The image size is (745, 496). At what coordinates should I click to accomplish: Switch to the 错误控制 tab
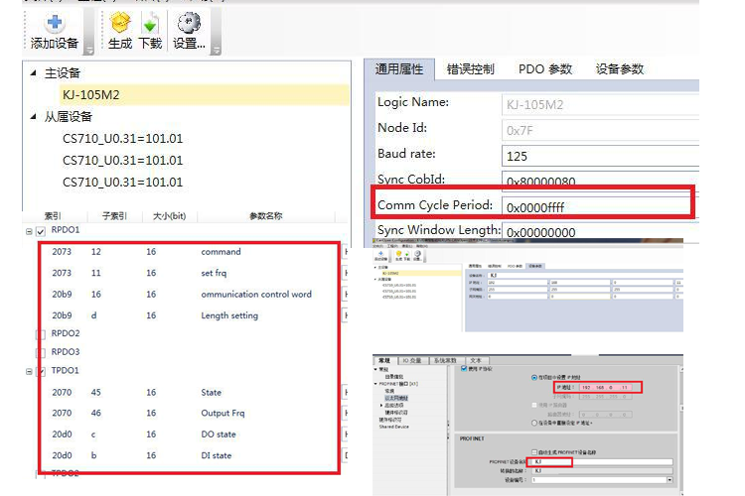[x=470, y=69]
